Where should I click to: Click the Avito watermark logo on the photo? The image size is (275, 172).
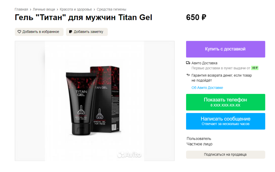(x=129, y=155)
